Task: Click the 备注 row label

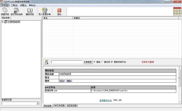Action: (x=47, y=77)
